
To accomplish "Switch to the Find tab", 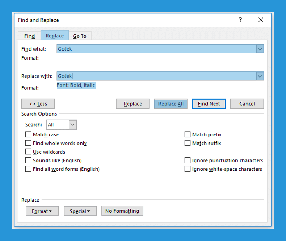I will [x=29, y=36].
